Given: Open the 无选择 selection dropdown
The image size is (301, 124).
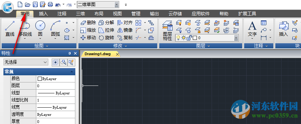Looking at the screenshot, I should pos(26,62).
